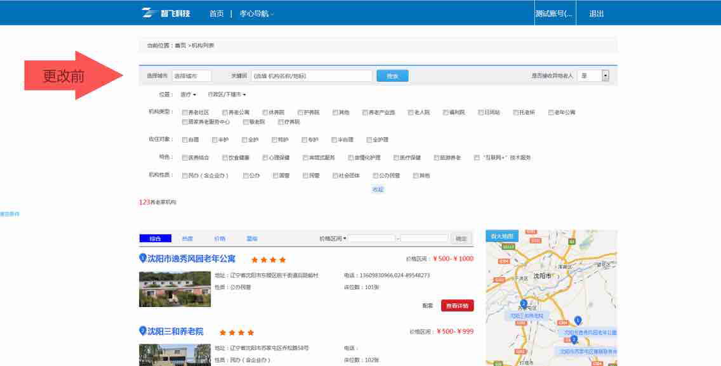Click location pin icon beside 沈阳三和养老院
Viewport: 721px width, 366px height.
(143, 331)
